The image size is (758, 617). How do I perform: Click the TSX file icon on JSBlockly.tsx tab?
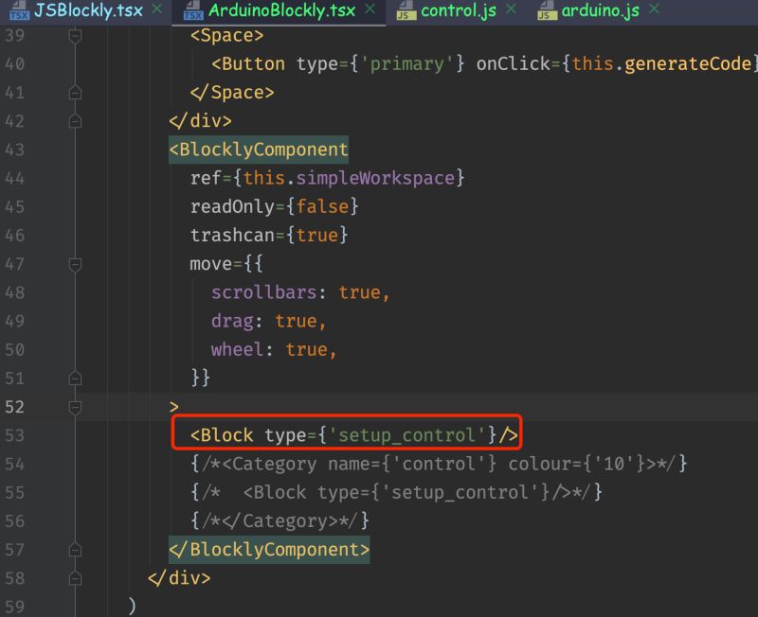(x=17, y=12)
